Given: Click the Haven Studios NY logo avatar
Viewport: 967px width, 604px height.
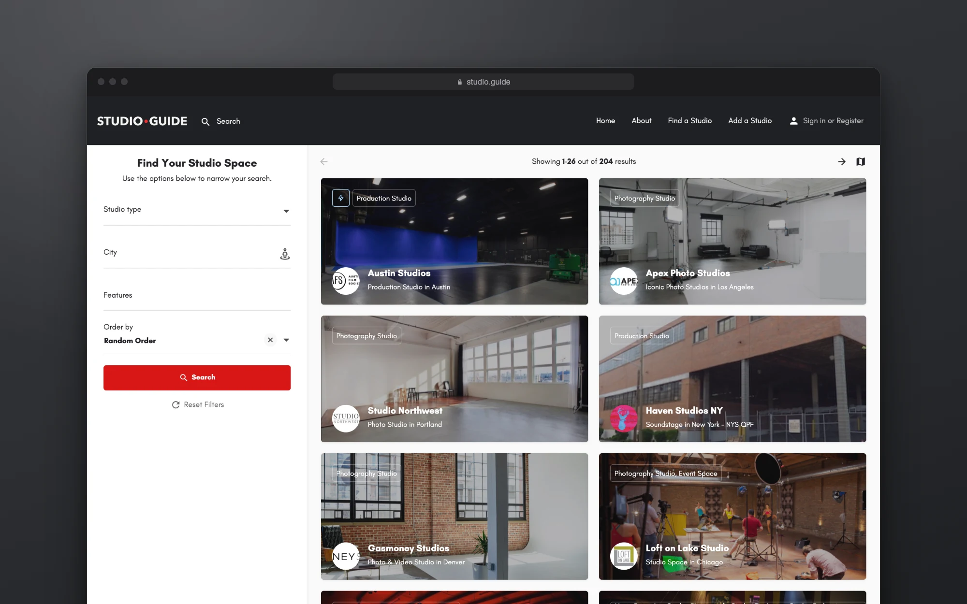Looking at the screenshot, I should tap(624, 418).
